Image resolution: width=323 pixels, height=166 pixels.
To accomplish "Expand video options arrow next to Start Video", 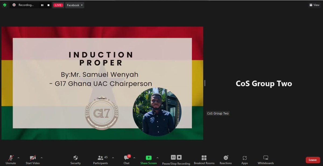I will (x=41, y=158).
